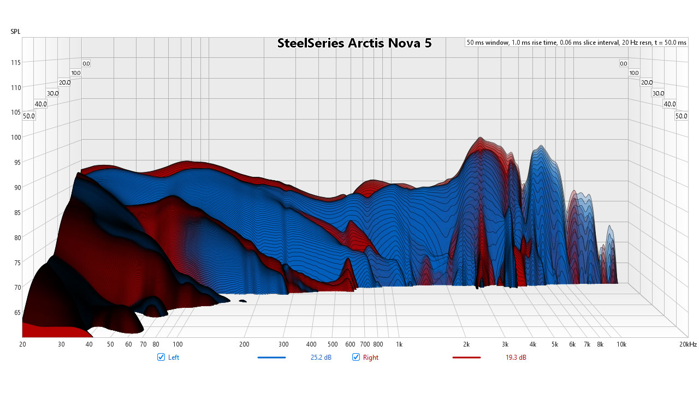Click the 19.3 dB Right value
Image resolution: width=699 pixels, height=393 pixels.
[516, 358]
